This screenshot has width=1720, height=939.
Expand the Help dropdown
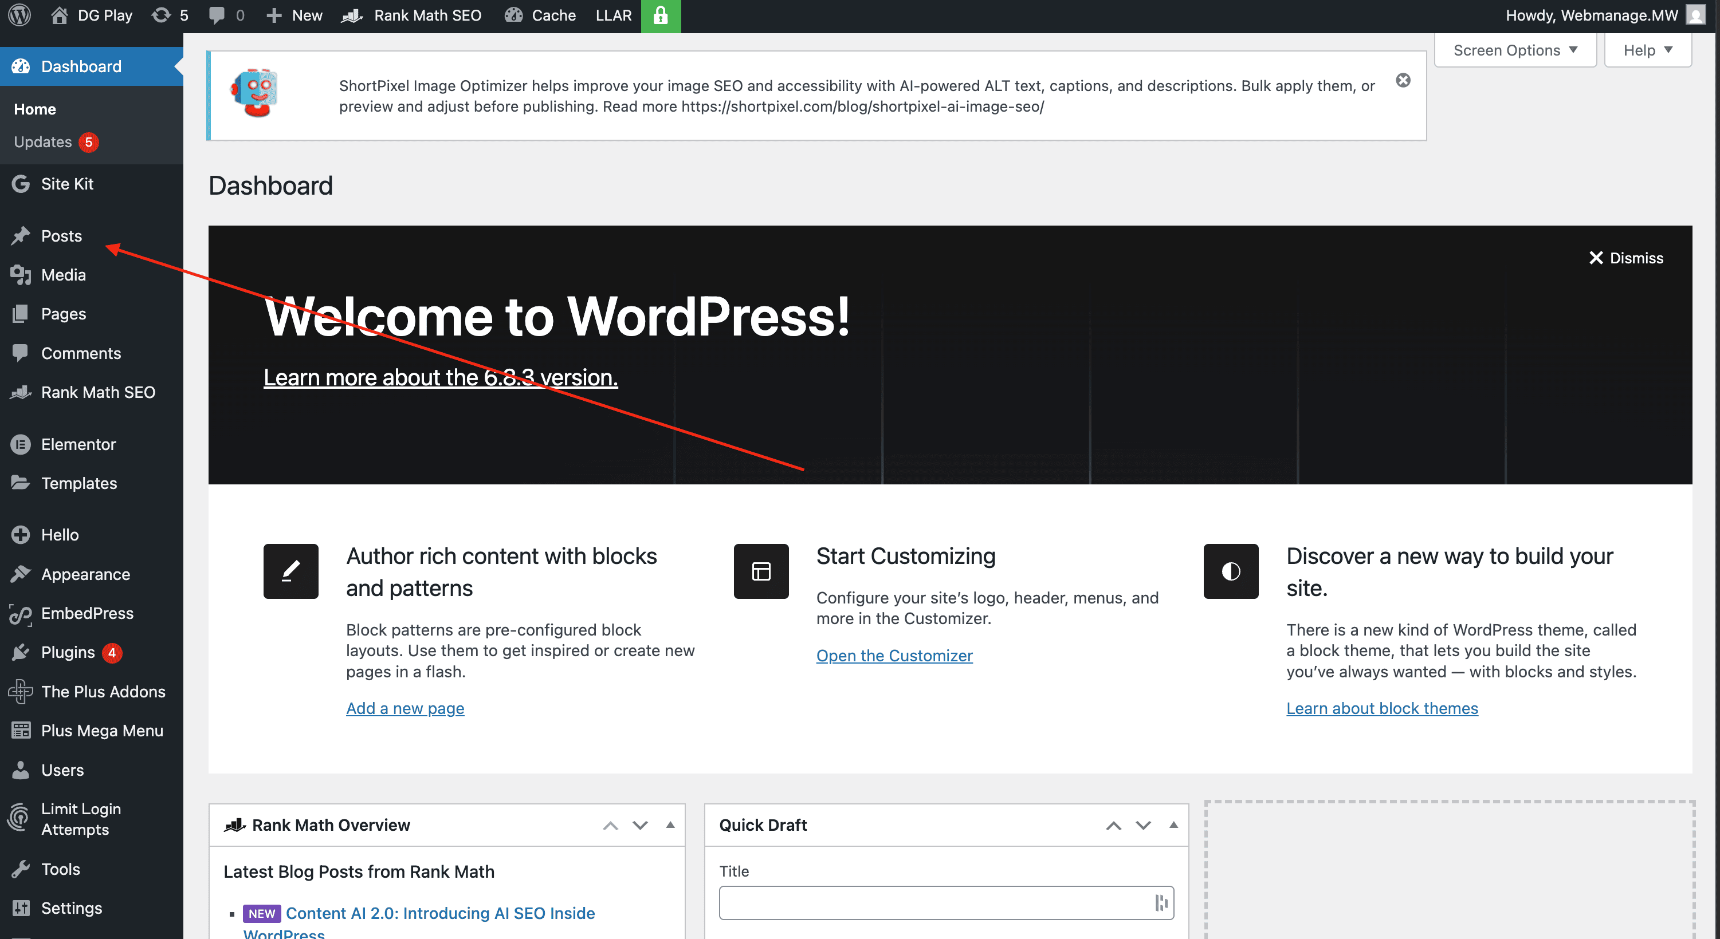[1647, 49]
